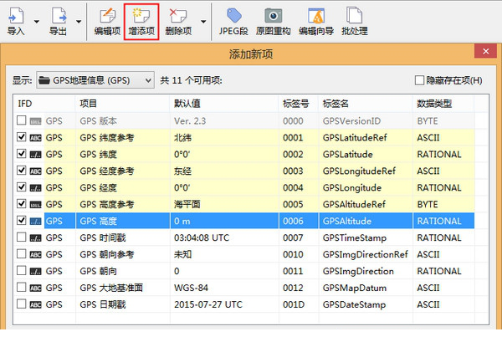Viewport: 502px width, 342px height.
Task: Check the GPS 时间戳 checkbox
Action: click(22, 237)
